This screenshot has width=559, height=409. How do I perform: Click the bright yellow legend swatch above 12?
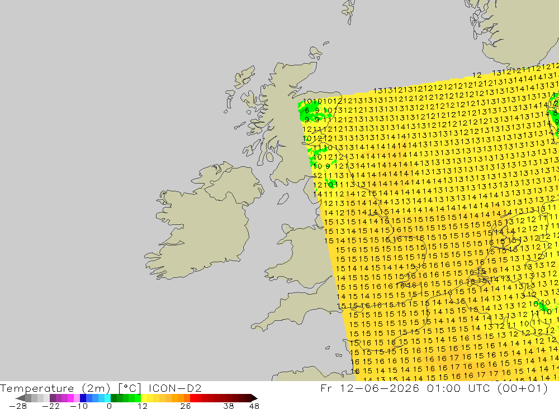coord(144,398)
